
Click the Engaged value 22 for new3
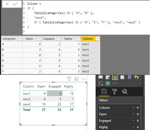(59, 104)
